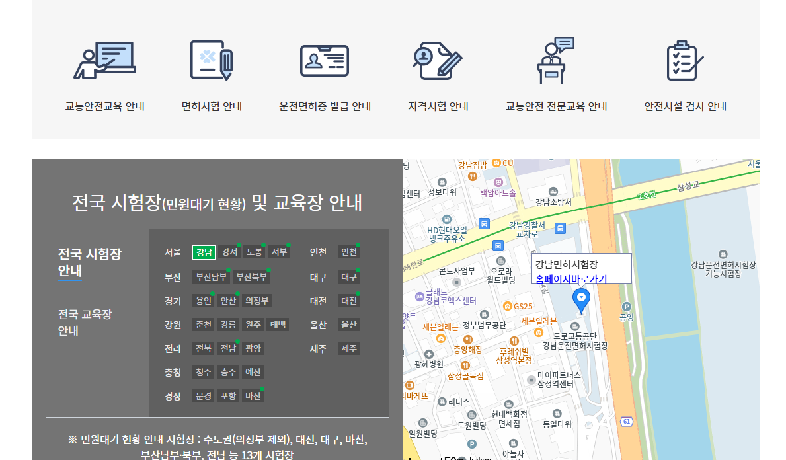
Task: Select the 청주 test center
Action: pos(204,372)
